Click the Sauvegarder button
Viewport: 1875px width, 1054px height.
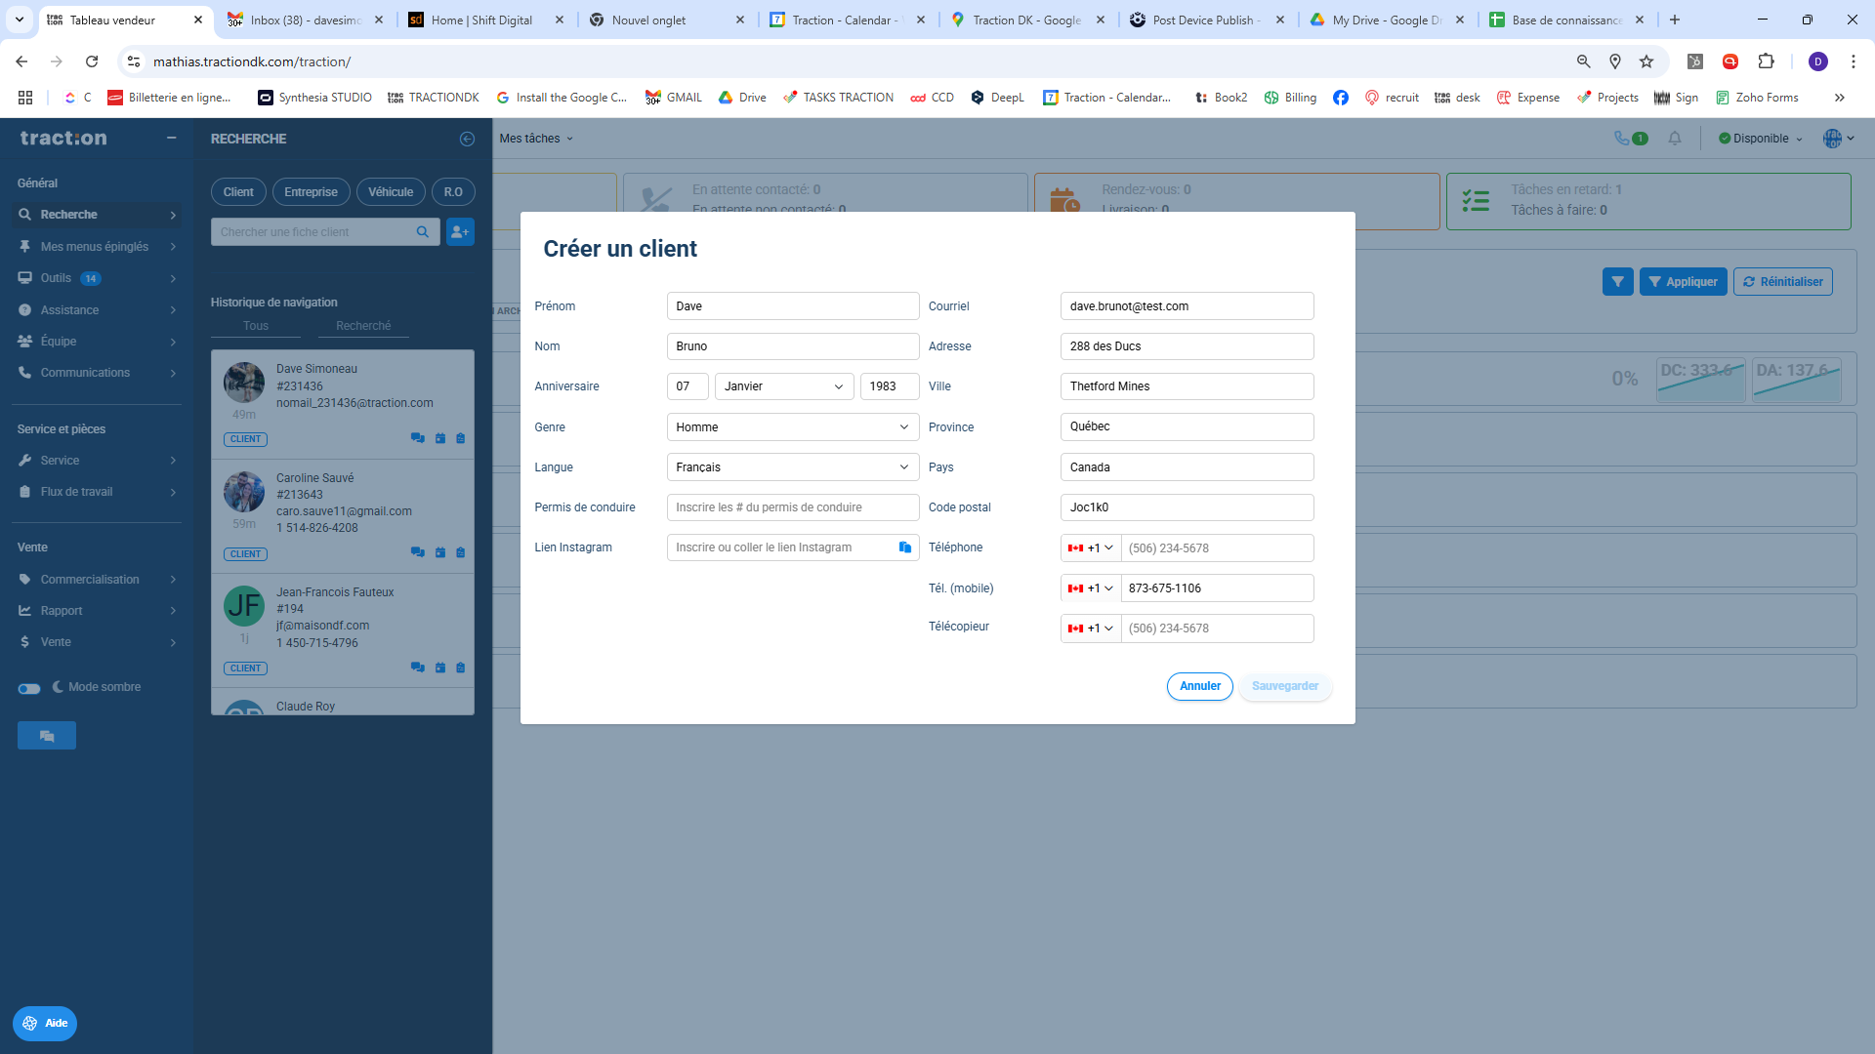point(1284,686)
